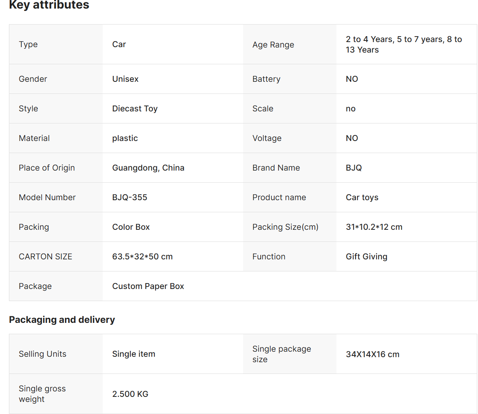Select Guangdong, China origin value
This screenshot has height=414, width=478.
tap(148, 168)
